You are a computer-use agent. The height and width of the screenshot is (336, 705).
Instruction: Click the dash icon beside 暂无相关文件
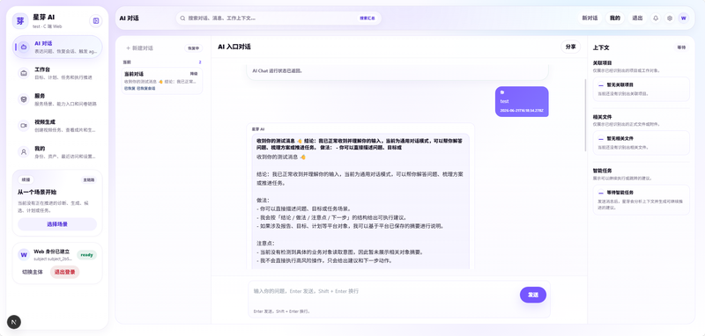(x=601, y=139)
